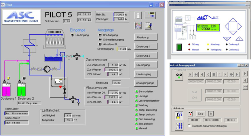Click the green Dosierung 2 tank
This screenshot has height=136, width=252.
[21, 89]
